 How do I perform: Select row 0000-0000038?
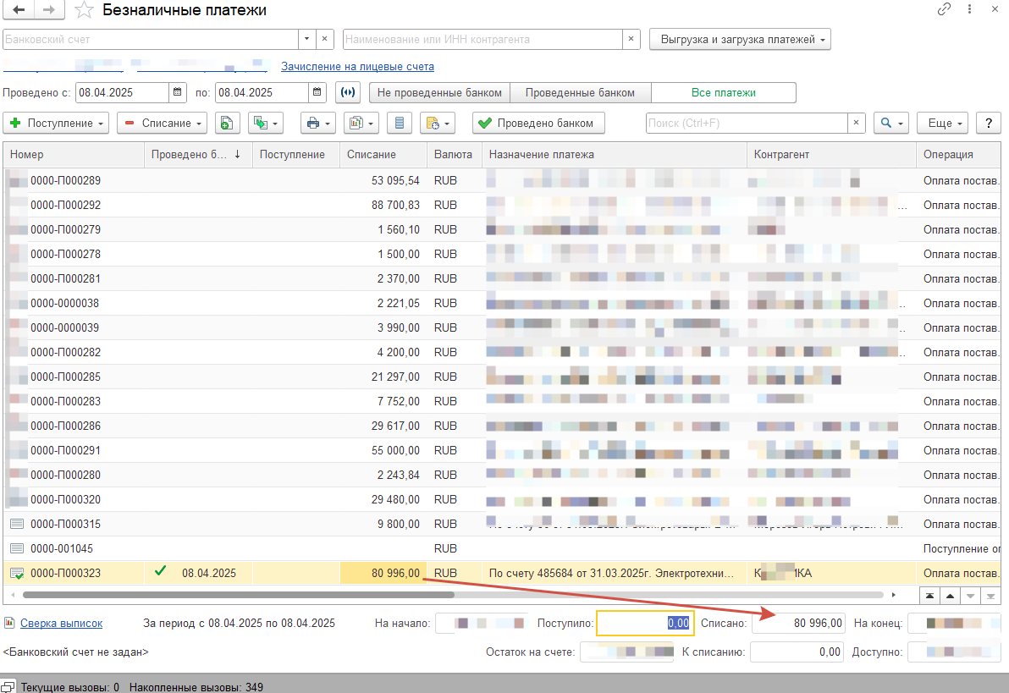(502, 303)
